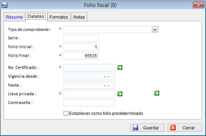This screenshot has height=136, width=206.
Task: Switch to the Resume tab
Action: (x=14, y=17)
